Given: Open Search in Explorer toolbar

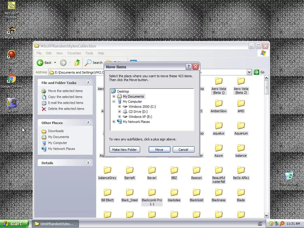Looking at the screenshot, I should pos(94,63).
